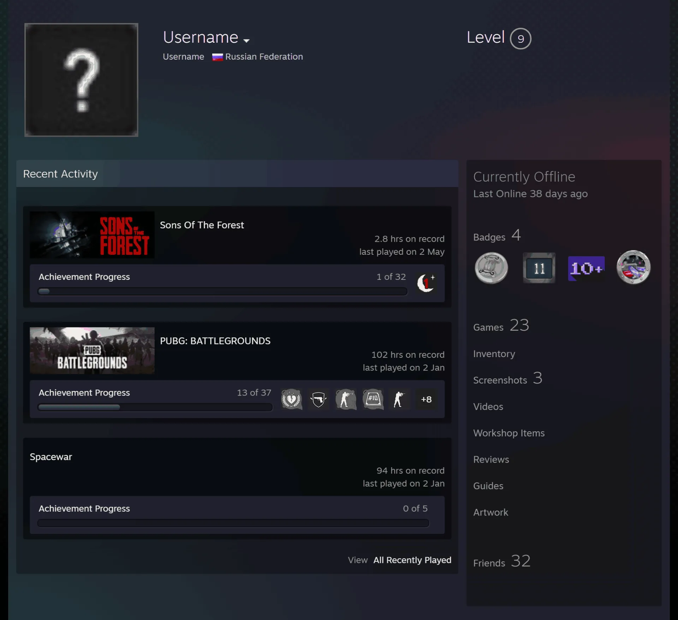Image resolution: width=678 pixels, height=620 pixels.
Task: Click the round silver porthole badge
Action: click(634, 267)
